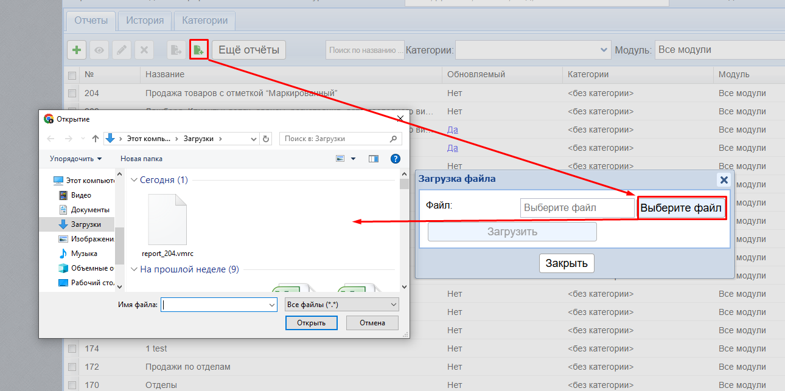Click the Имя файла input field
The width and height of the screenshot is (785, 391).
coord(213,304)
